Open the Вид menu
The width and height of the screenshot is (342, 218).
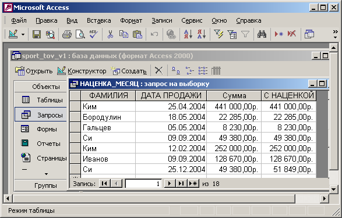[x=72, y=20]
